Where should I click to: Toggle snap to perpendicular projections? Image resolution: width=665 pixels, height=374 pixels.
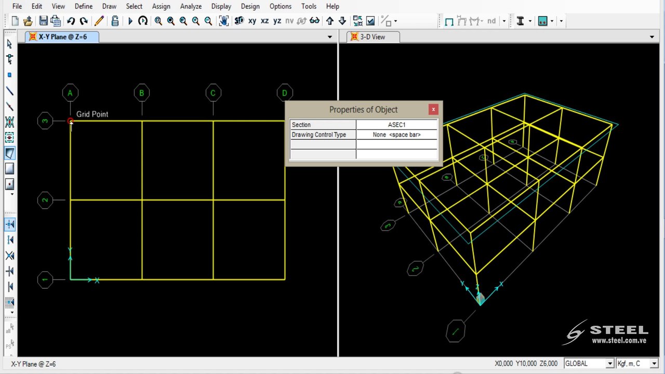(9, 271)
